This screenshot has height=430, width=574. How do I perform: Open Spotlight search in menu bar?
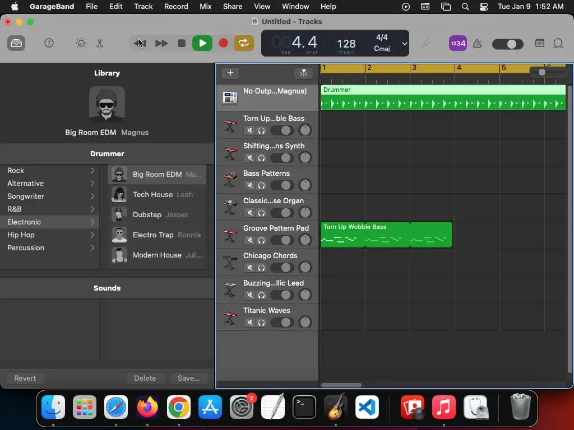[x=465, y=6]
